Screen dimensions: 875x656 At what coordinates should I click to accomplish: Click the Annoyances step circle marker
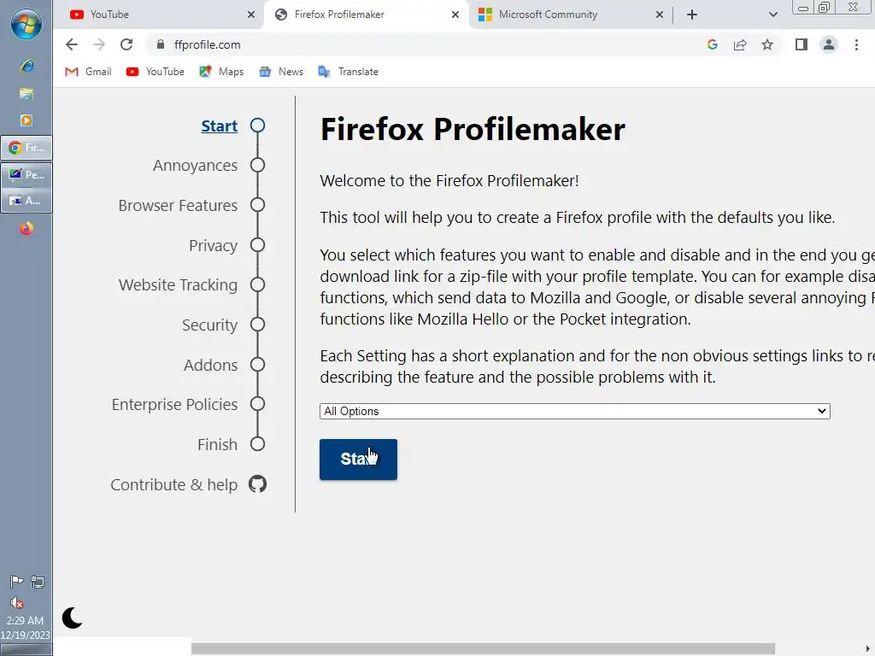[x=257, y=165]
